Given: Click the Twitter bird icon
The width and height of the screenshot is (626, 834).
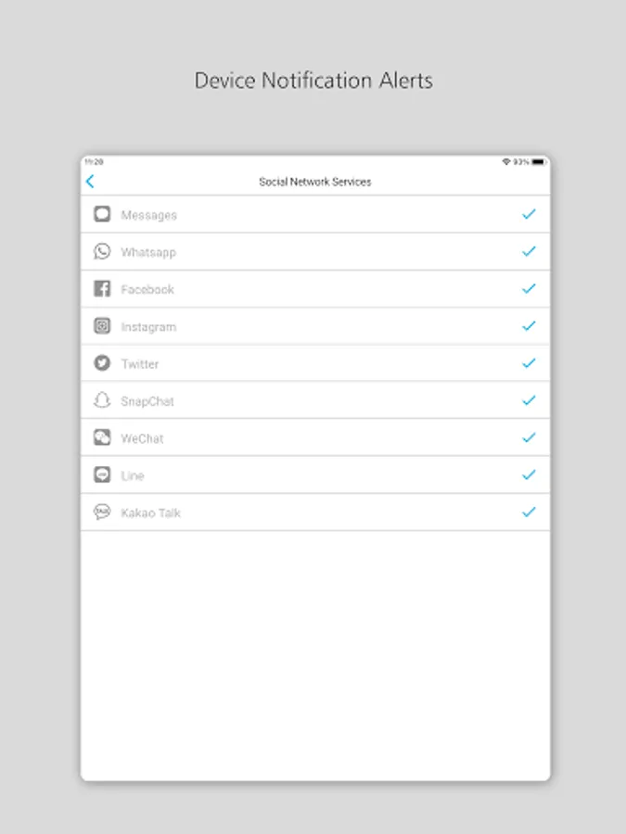Looking at the screenshot, I should [x=102, y=362].
